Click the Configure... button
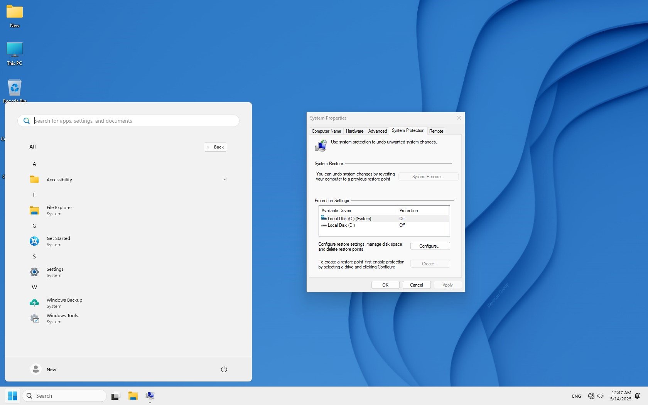The height and width of the screenshot is (405, 648). click(x=430, y=246)
